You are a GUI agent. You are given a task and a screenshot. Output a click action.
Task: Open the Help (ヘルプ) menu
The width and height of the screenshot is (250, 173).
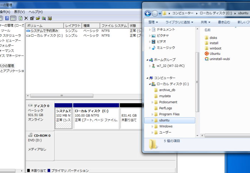click(36, 12)
